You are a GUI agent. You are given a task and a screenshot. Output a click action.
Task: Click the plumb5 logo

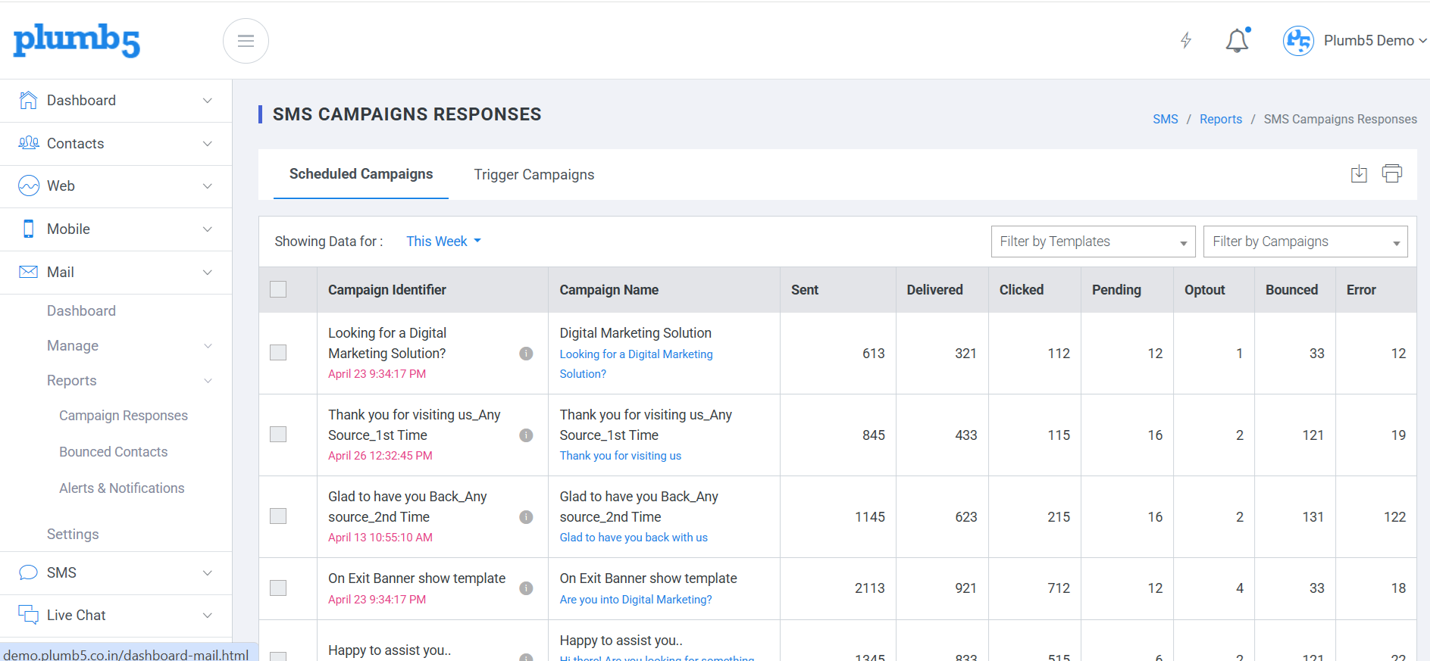(x=77, y=40)
